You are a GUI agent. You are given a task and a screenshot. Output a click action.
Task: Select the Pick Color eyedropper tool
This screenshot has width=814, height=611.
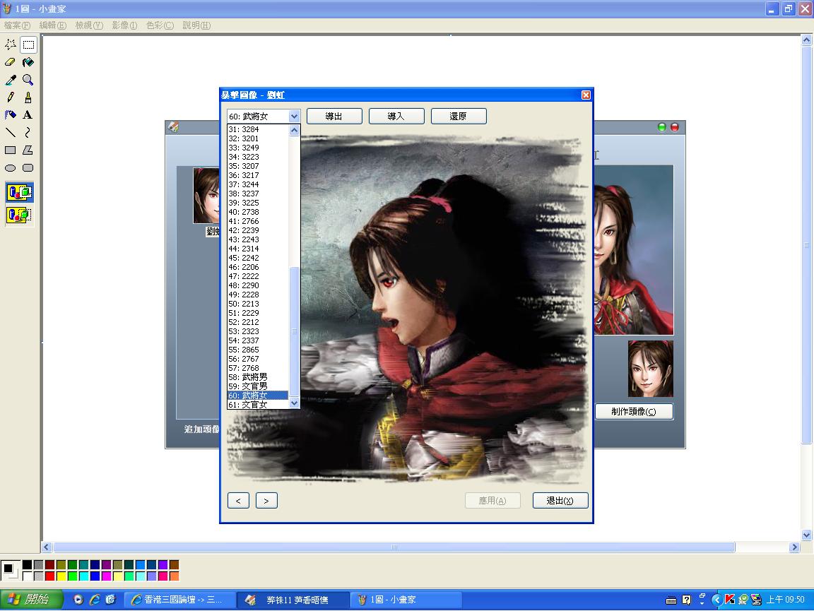point(11,80)
